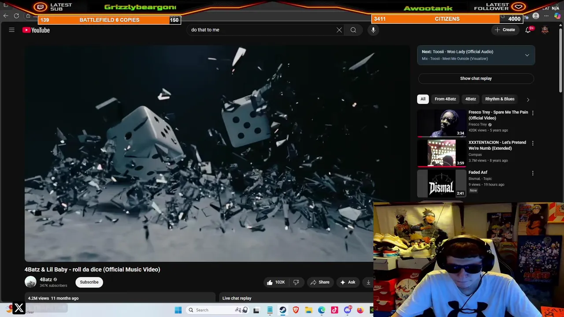Show more filter chips with the right arrow
The height and width of the screenshot is (317, 564).
tap(528, 100)
